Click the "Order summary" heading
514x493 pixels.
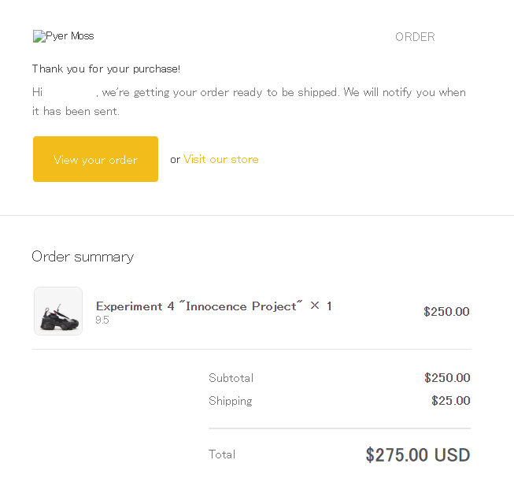pos(83,257)
